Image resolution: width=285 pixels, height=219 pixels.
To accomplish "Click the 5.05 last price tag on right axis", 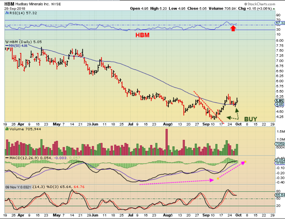I will coord(279,101).
